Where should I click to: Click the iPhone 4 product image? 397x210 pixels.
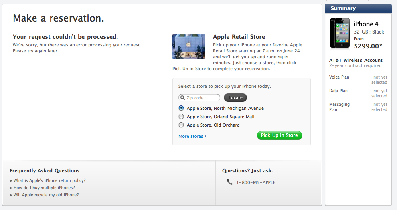click(340, 33)
